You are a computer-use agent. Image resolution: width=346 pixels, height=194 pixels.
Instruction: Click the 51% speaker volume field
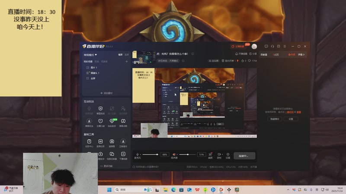pos(202,155)
